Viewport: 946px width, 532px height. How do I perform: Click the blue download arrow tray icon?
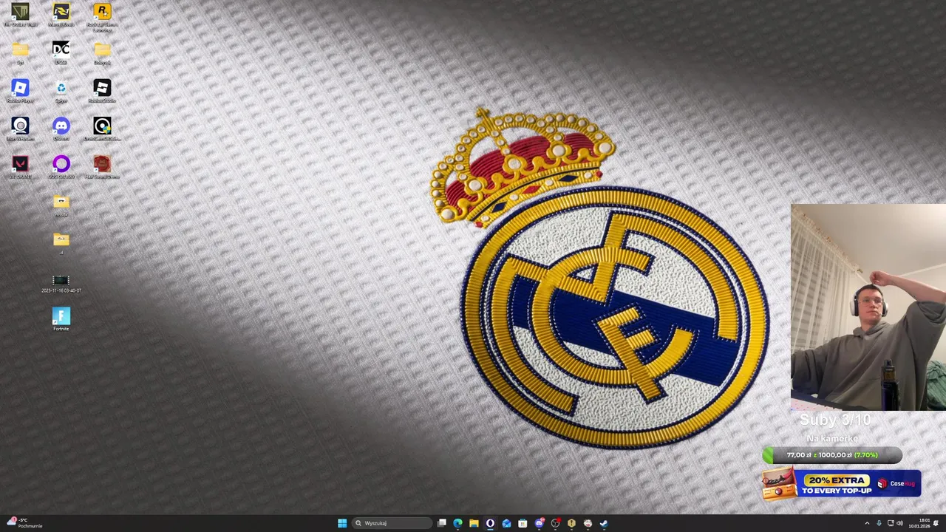[x=879, y=523]
